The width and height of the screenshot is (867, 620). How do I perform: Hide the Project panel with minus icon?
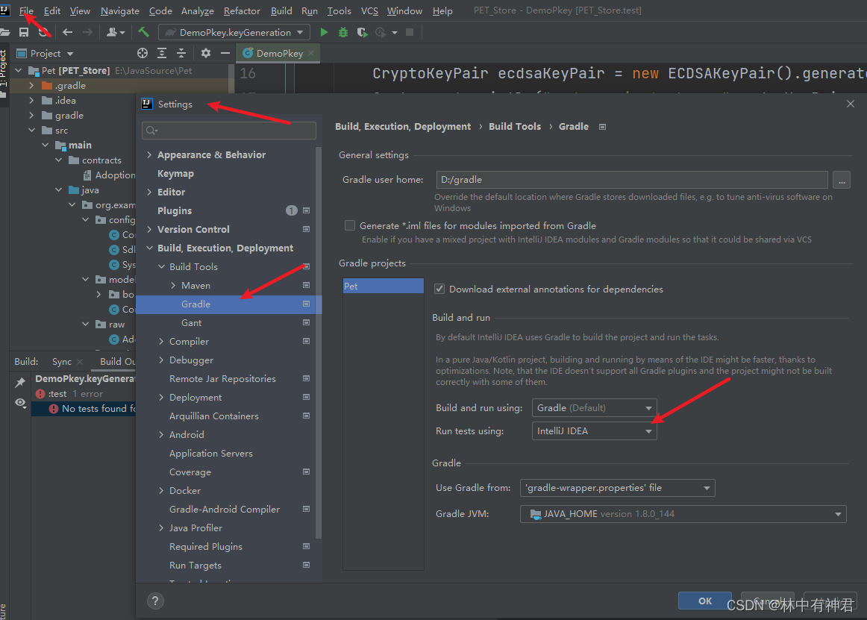click(225, 53)
